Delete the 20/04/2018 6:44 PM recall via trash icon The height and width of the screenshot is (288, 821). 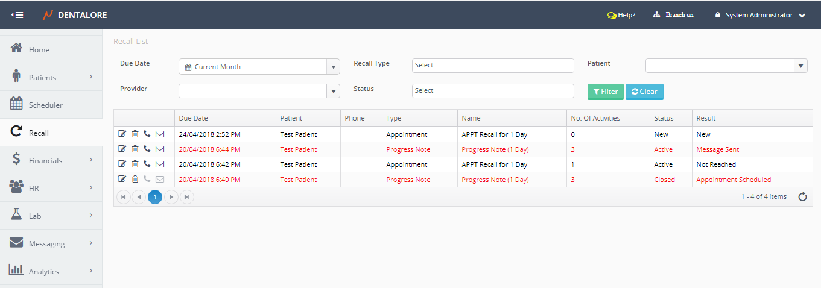point(135,149)
